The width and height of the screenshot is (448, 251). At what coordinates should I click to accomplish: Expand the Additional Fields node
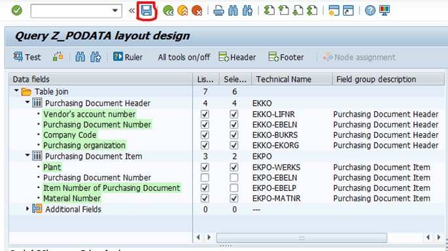tap(27, 209)
